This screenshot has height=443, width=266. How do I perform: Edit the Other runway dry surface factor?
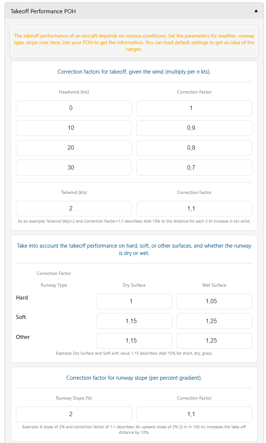pyautogui.click(x=134, y=341)
